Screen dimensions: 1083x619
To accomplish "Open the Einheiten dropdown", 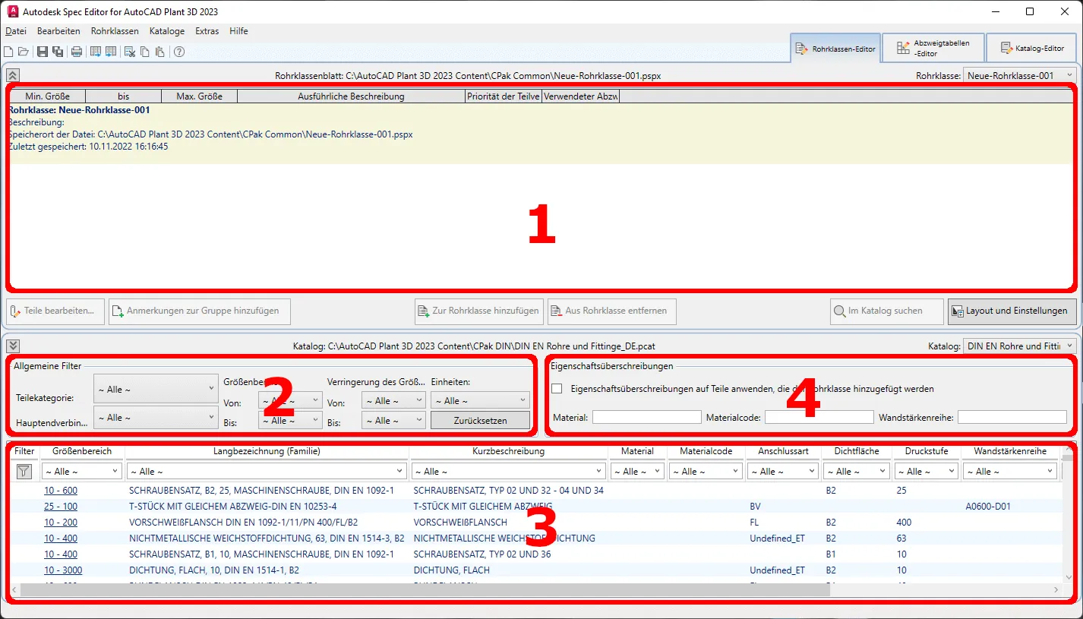I will [x=480, y=400].
